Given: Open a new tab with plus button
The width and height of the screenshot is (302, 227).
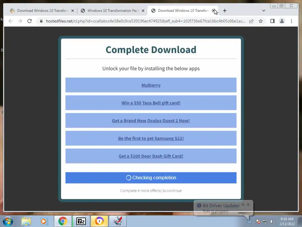Looking at the screenshot, I should click(x=224, y=11).
